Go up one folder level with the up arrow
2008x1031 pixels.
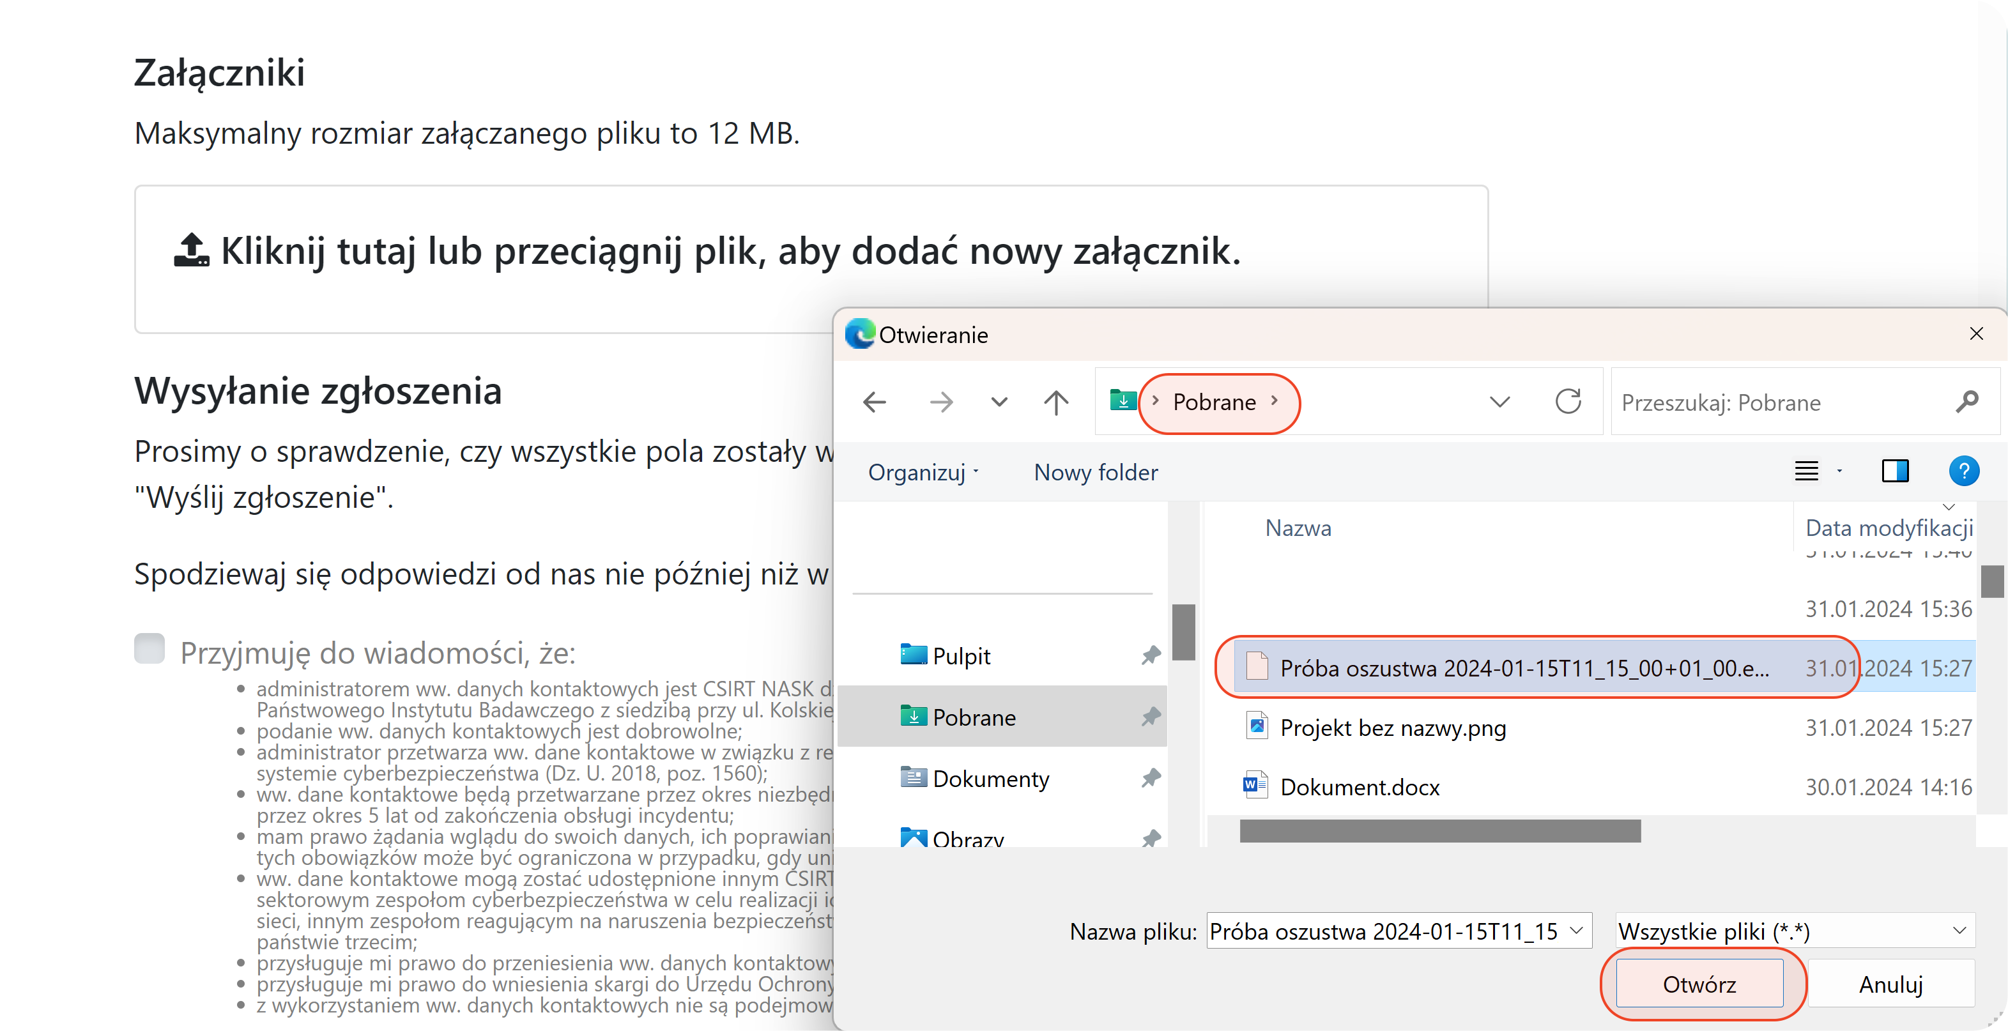pyautogui.click(x=1056, y=402)
